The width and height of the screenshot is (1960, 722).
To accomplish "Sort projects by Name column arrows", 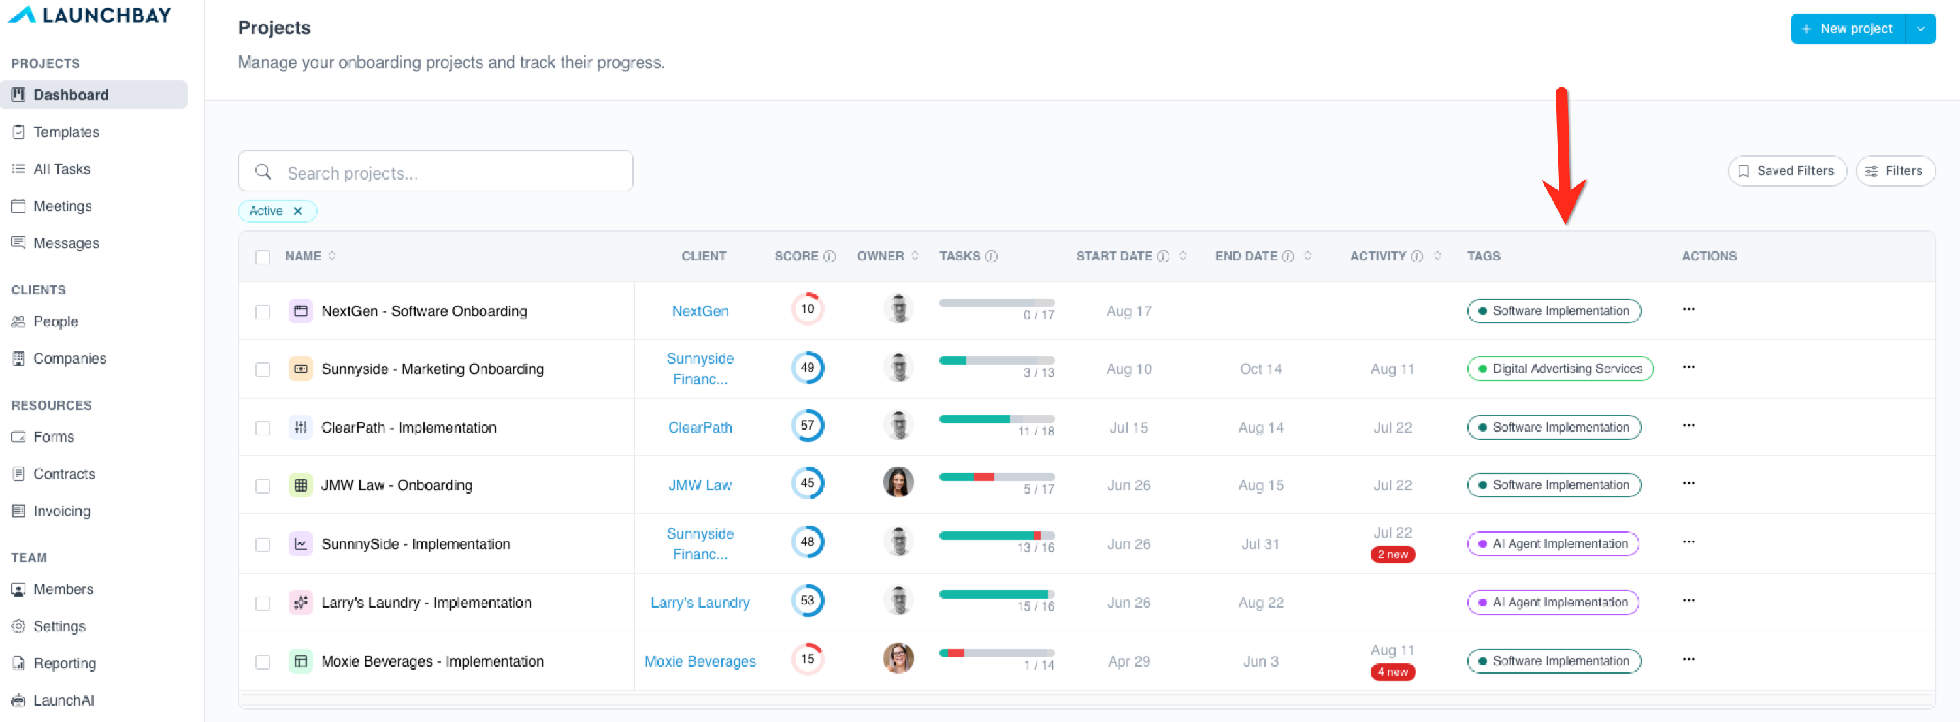I will (332, 256).
